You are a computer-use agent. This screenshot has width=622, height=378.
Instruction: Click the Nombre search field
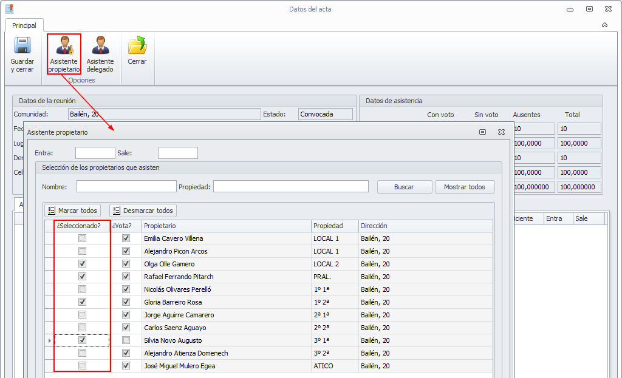(126, 186)
